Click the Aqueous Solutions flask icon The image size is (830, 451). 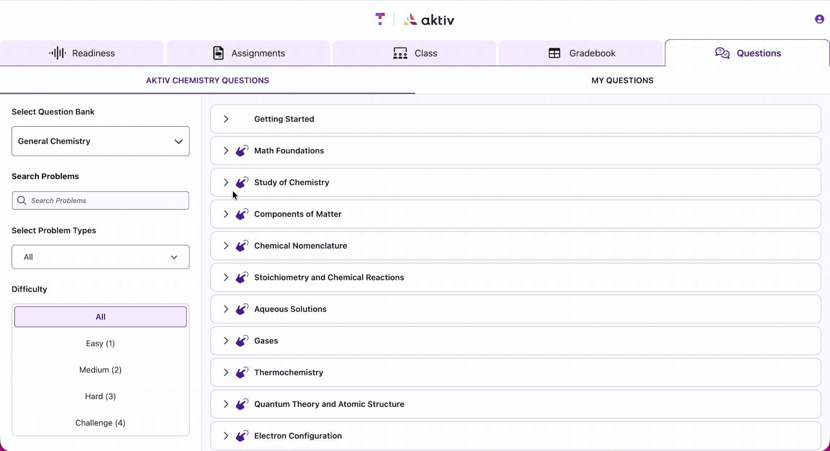pyautogui.click(x=242, y=309)
